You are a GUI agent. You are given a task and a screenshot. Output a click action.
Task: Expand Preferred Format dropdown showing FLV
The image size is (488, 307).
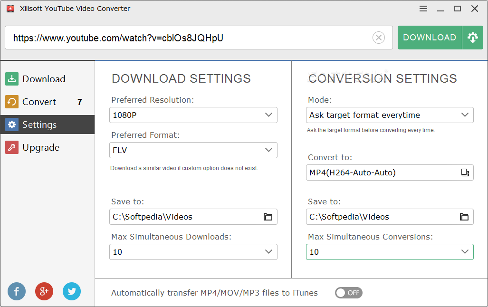click(x=193, y=150)
